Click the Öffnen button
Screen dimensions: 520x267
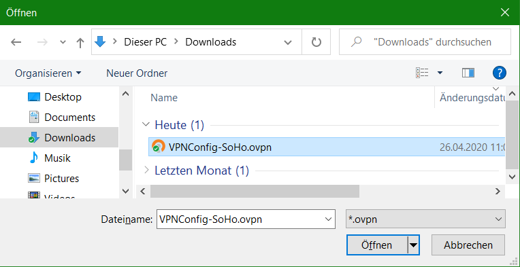coord(377,245)
